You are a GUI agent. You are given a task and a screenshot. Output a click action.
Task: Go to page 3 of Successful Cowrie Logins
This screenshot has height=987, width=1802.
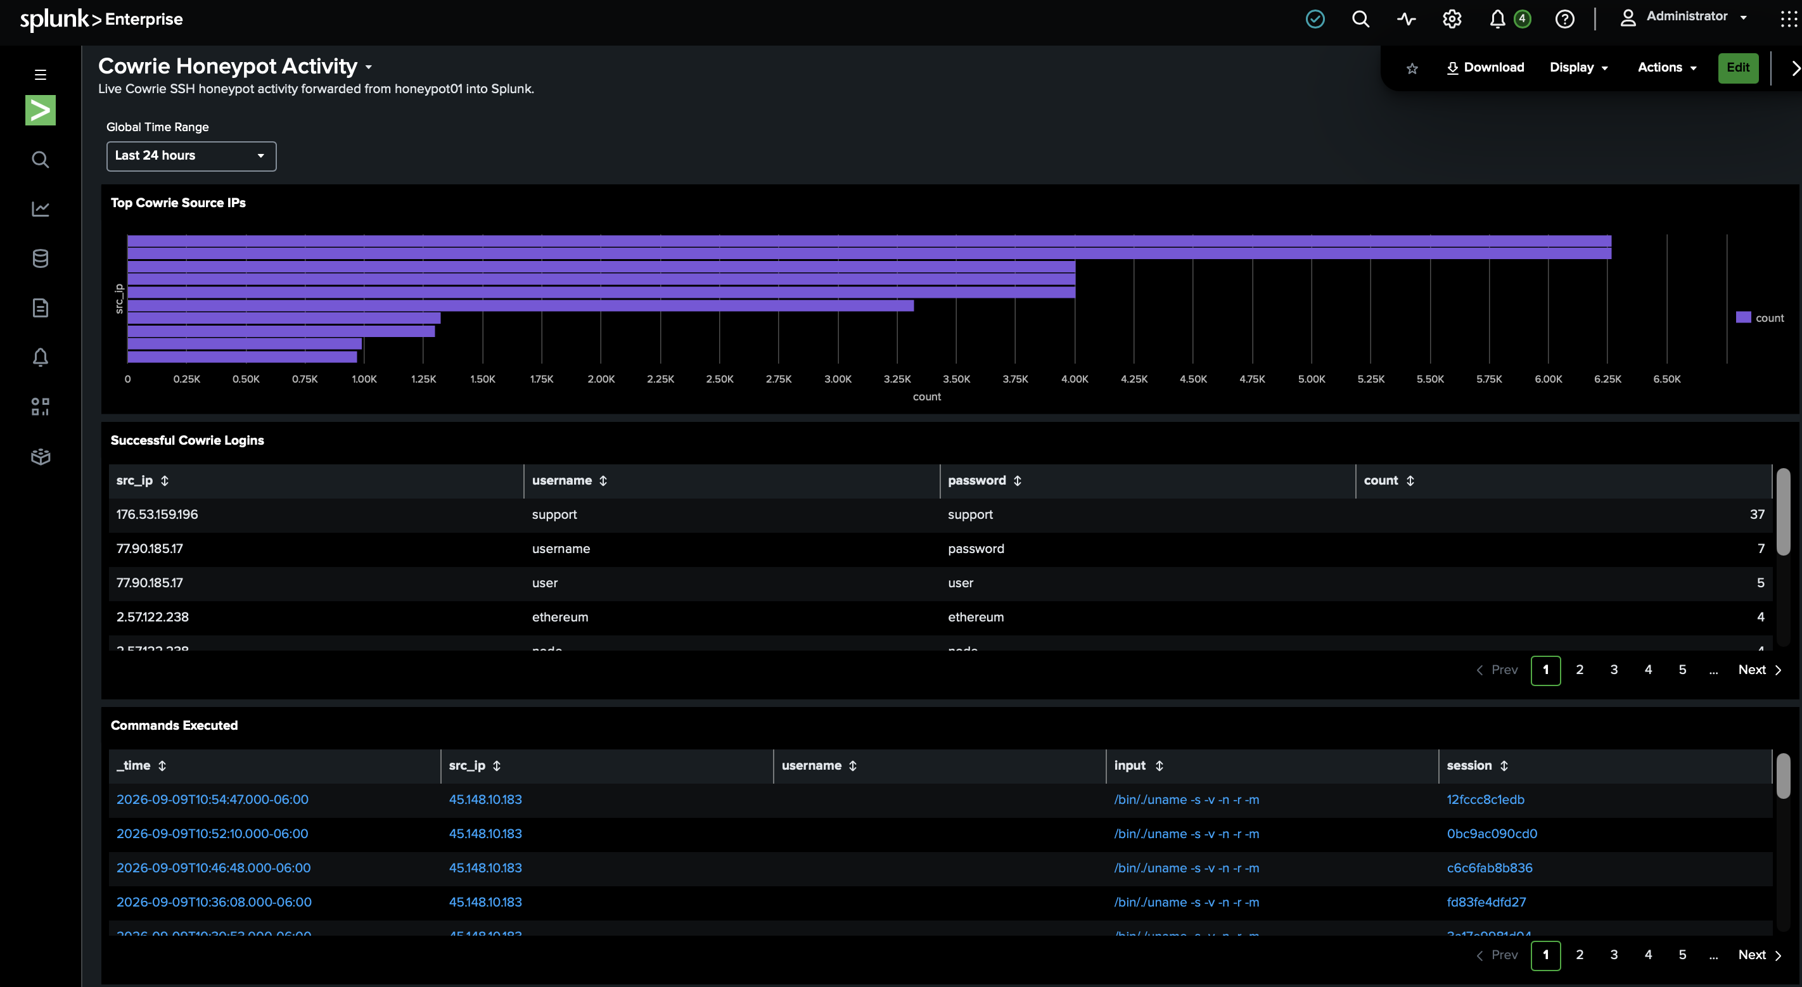coord(1614,670)
